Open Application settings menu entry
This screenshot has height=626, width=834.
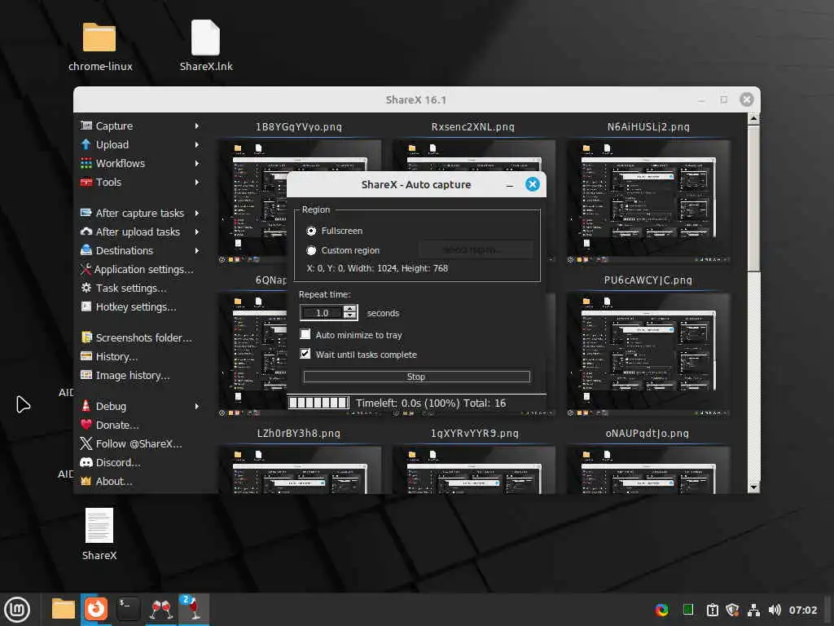click(143, 269)
